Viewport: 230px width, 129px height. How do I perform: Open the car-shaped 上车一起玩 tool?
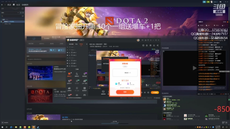pyautogui.click(x=84, y=82)
